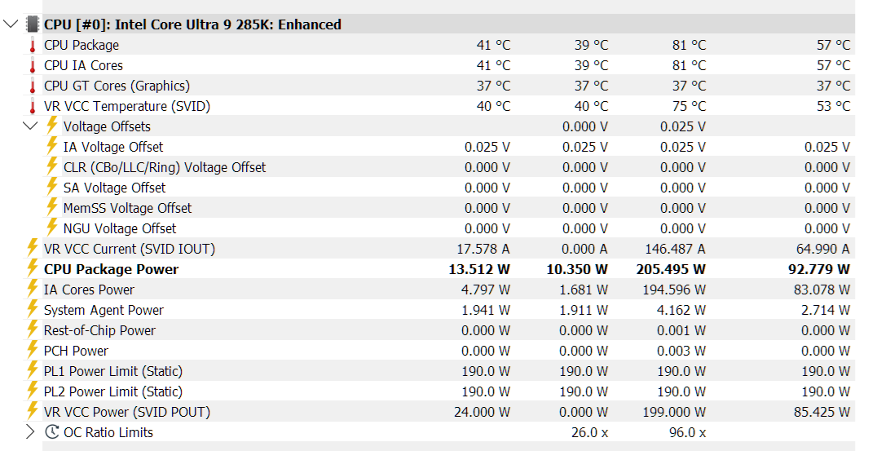Image resolution: width=877 pixels, height=451 pixels.
Task: Select PL2 Power Limit (Static) label
Action: pyautogui.click(x=113, y=392)
